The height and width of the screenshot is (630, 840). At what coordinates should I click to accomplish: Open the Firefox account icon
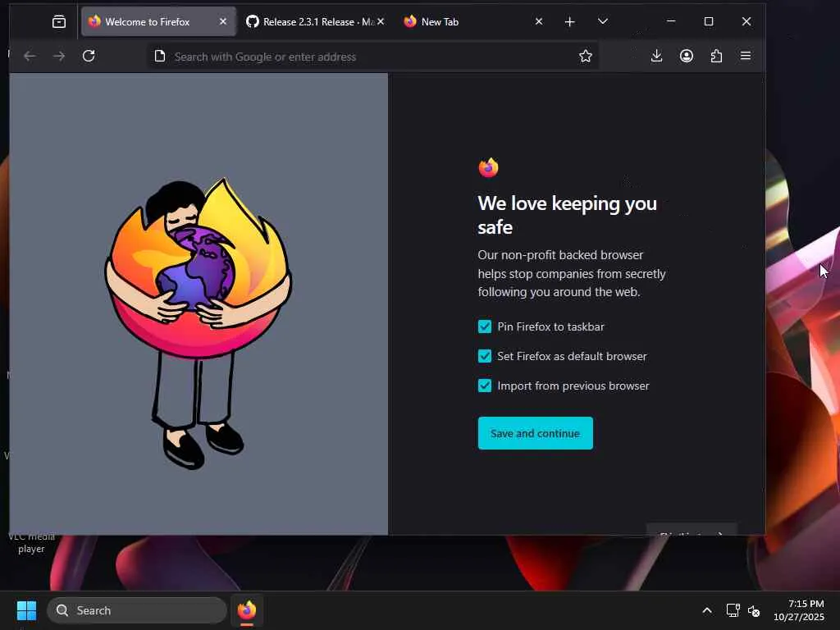(687, 56)
